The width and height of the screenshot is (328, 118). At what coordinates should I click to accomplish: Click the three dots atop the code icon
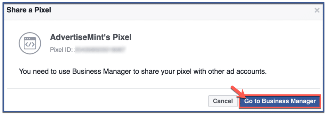click(27, 39)
